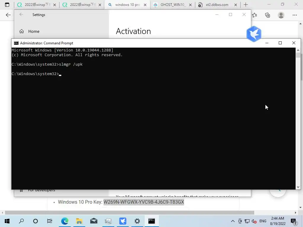
Task: Open File Explorer on taskbar
Action: [x=79, y=221]
